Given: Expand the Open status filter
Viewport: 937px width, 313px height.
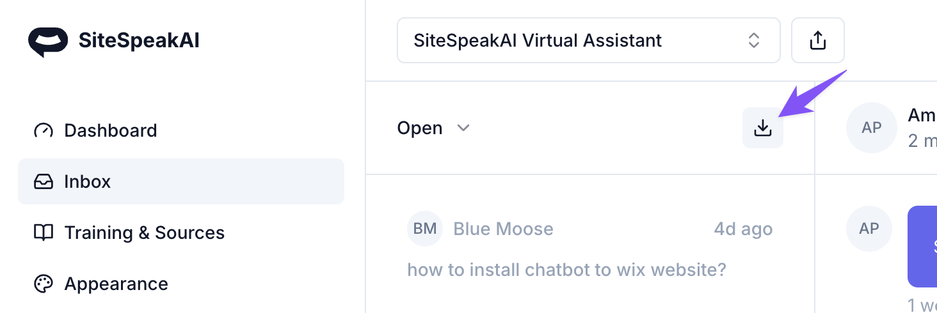Looking at the screenshot, I should (x=433, y=128).
